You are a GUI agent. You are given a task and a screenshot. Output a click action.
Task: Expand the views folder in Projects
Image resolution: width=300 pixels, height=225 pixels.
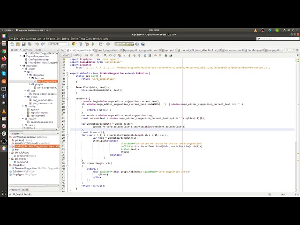click(x=23, y=125)
